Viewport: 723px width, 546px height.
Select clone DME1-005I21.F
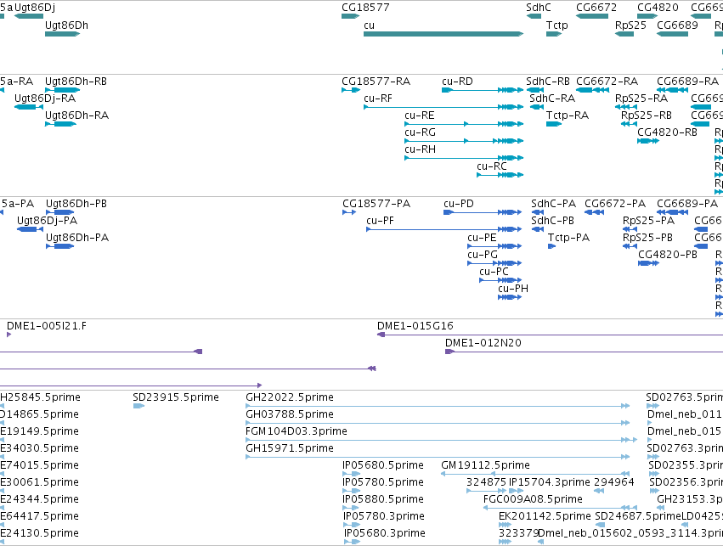point(8,335)
